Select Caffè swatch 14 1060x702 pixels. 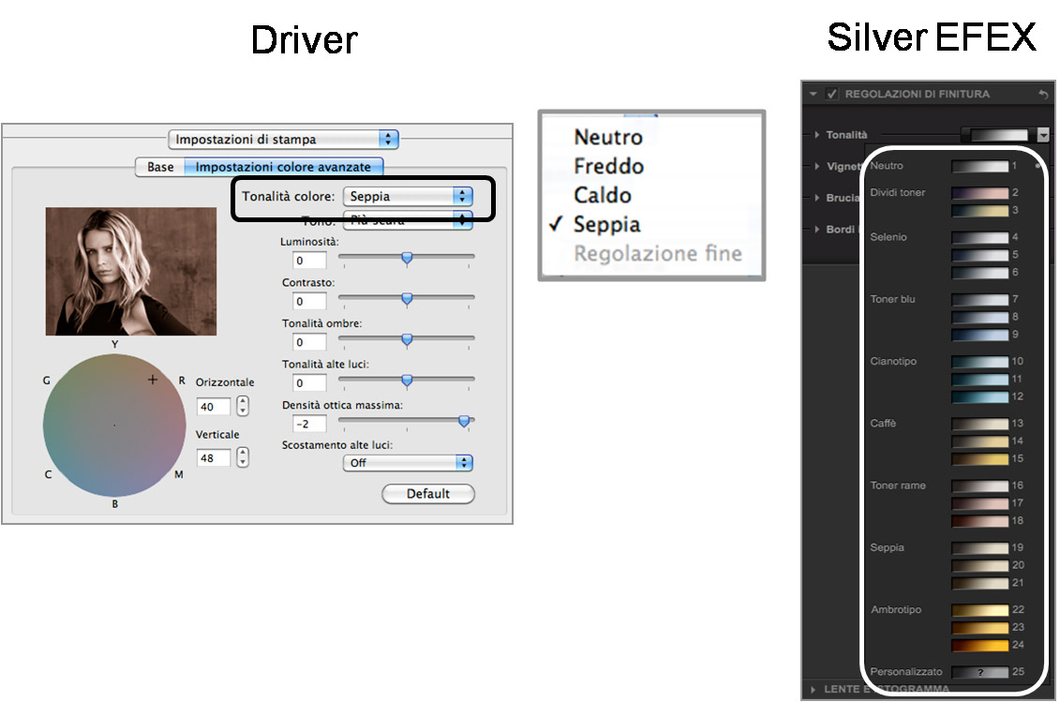click(x=979, y=441)
